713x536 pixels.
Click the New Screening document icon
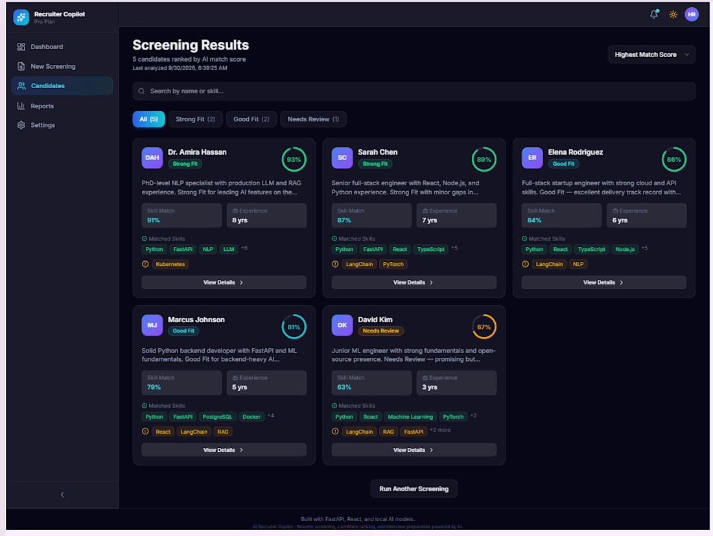pos(21,66)
